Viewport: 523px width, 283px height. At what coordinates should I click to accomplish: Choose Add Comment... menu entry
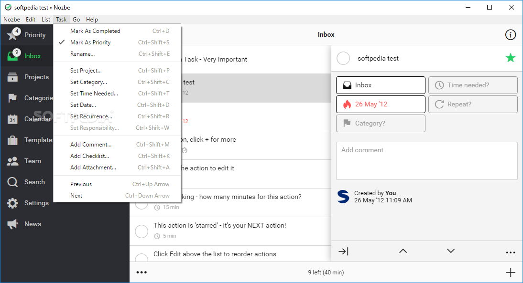pos(117,145)
